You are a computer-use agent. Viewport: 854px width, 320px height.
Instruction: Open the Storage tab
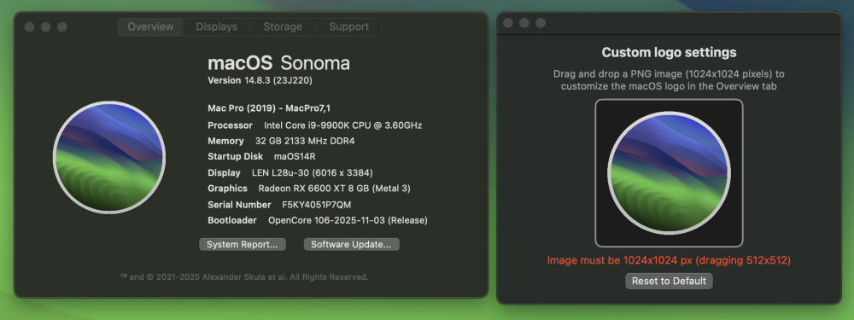tap(283, 26)
